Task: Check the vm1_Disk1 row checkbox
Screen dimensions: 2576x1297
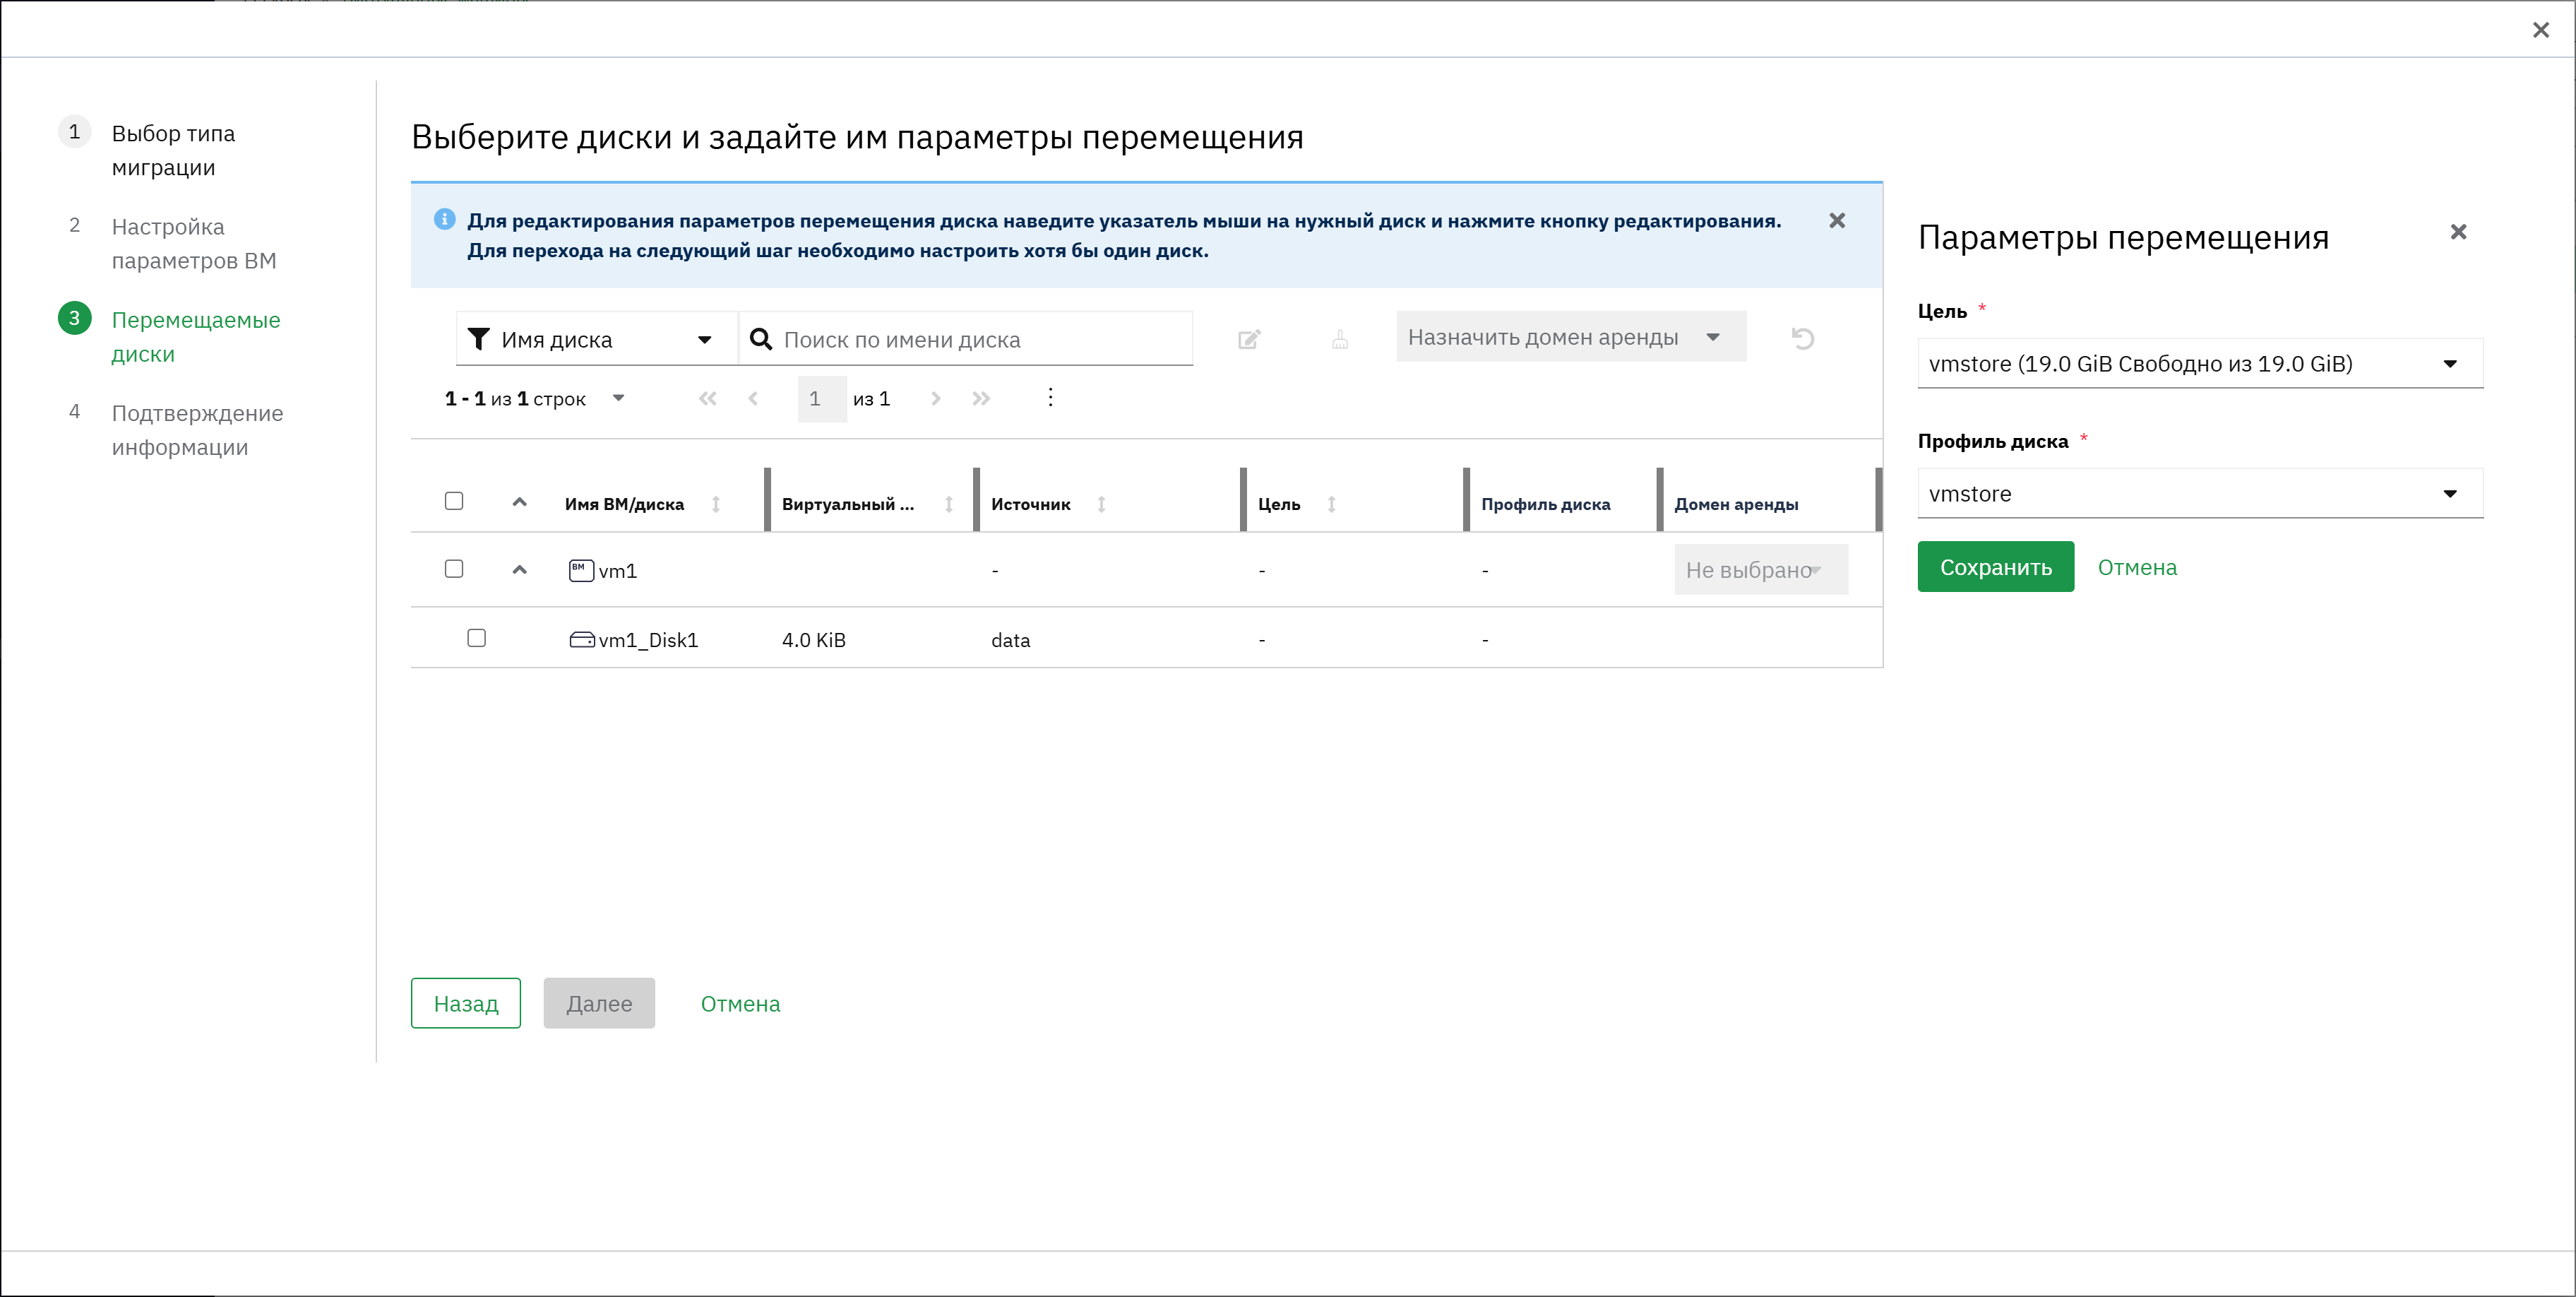Action: [477, 637]
